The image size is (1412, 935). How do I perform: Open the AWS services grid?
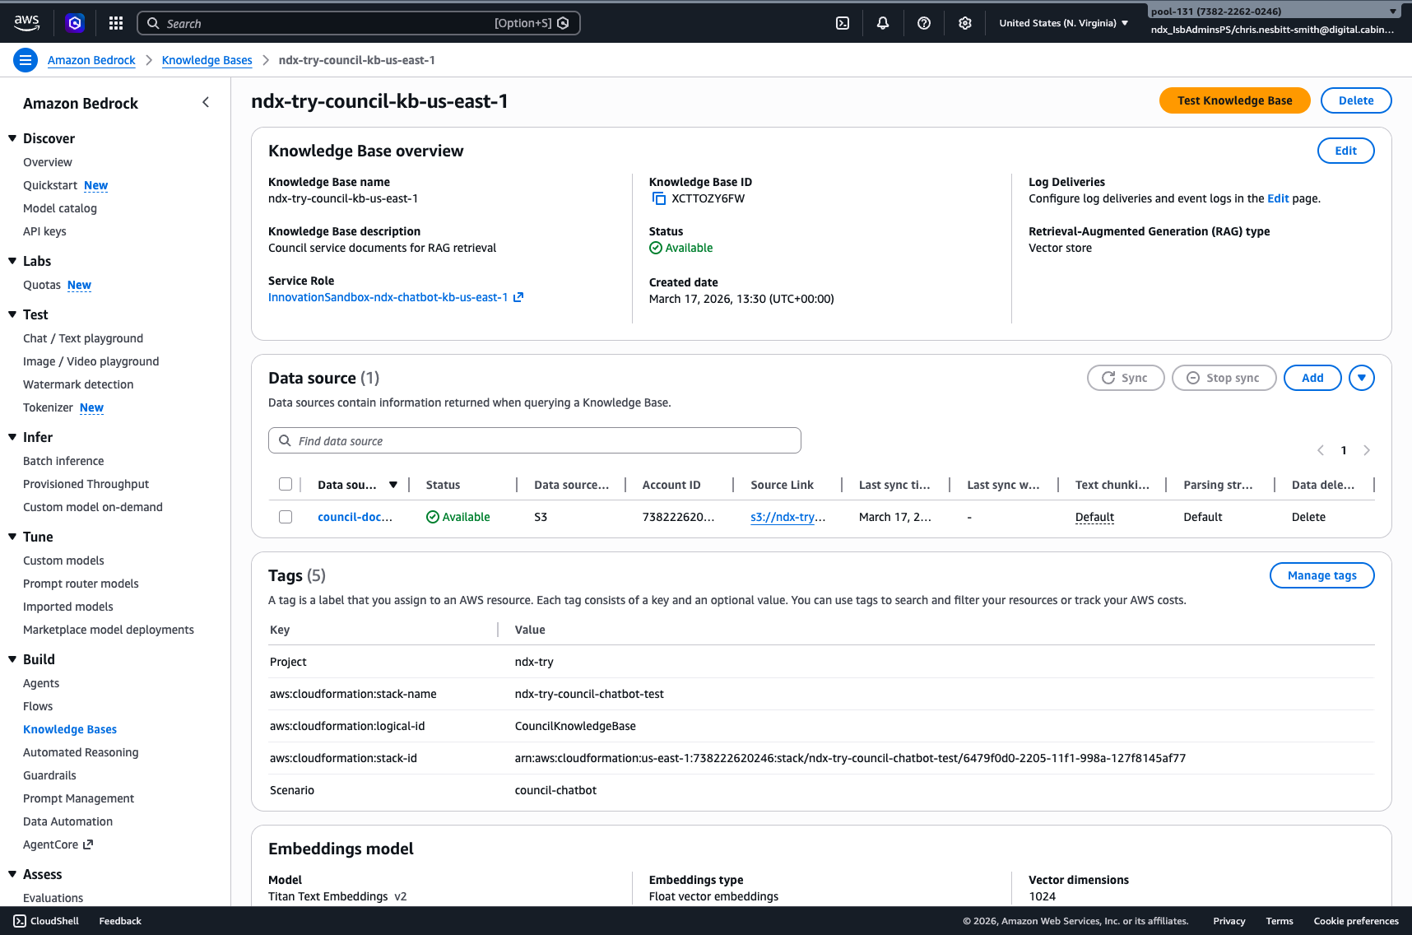tap(115, 22)
